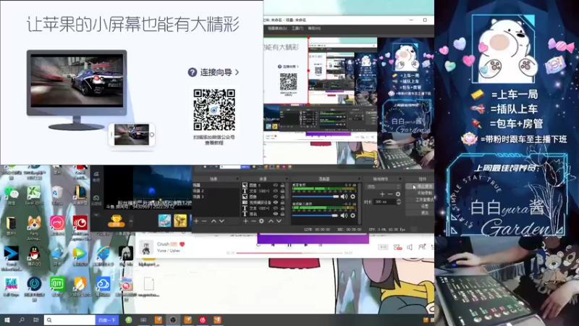
Task: Open source properties gear in sources panel
Action: tap(261, 221)
